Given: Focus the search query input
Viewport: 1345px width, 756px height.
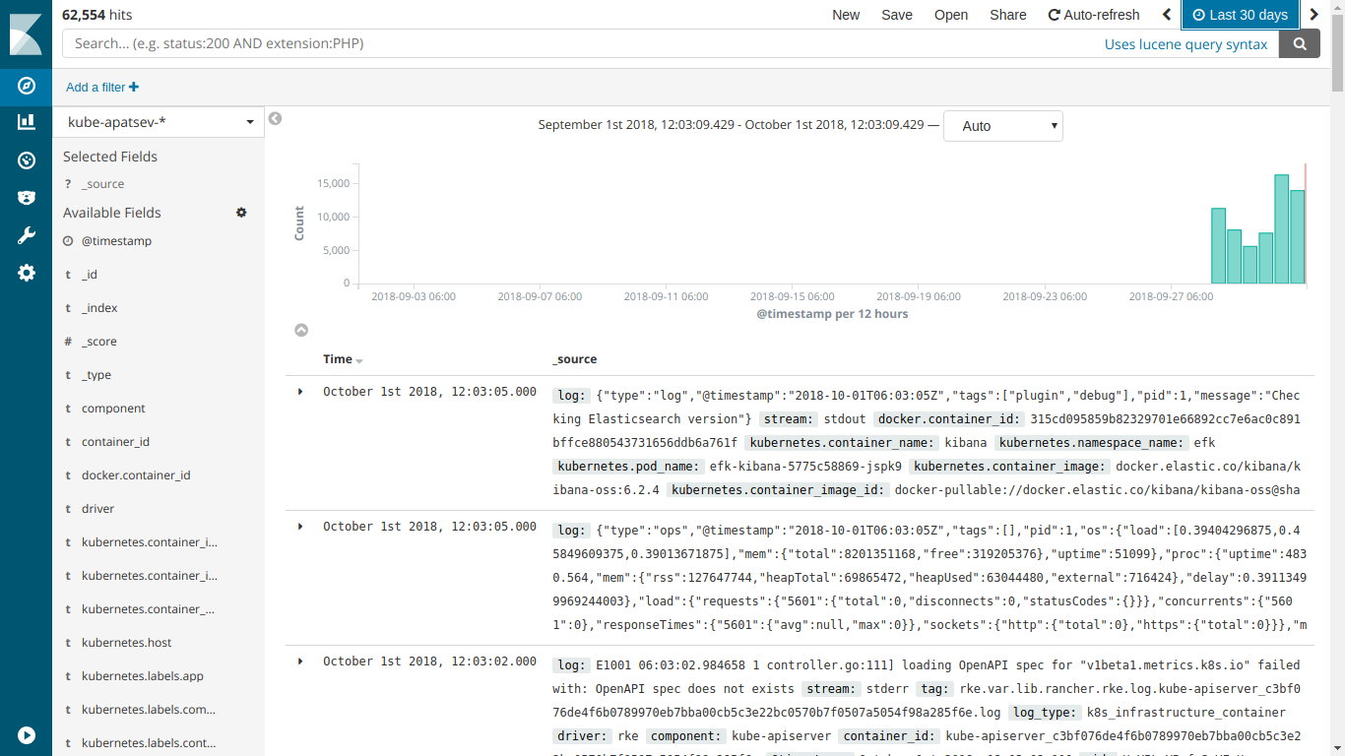Looking at the screenshot, I should (x=581, y=43).
